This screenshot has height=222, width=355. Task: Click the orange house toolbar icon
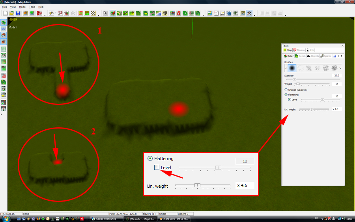[x=25, y=13]
